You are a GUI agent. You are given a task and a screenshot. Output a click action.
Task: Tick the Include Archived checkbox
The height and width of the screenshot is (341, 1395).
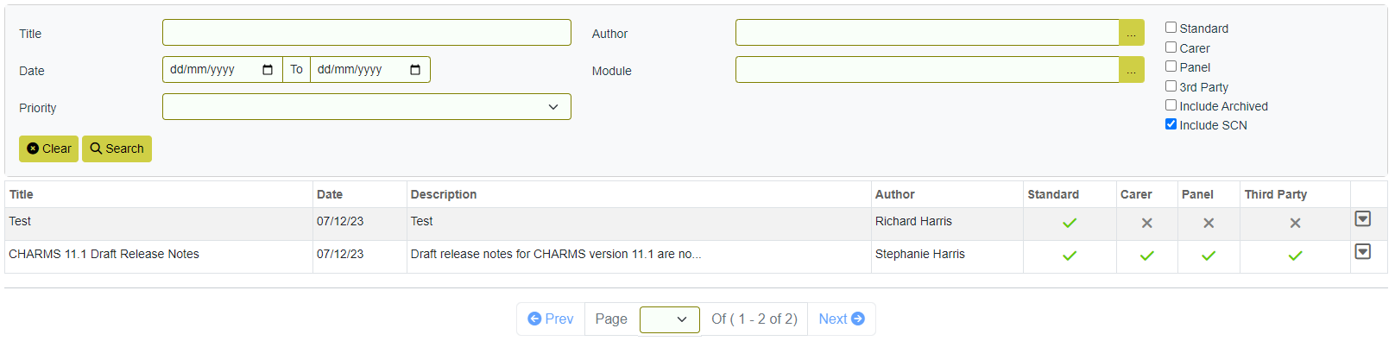(x=1171, y=105)
